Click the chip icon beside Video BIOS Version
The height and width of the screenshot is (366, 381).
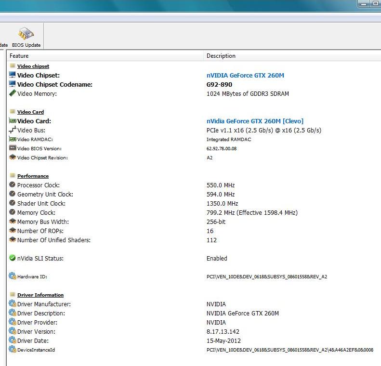click(x=13, y=148)
